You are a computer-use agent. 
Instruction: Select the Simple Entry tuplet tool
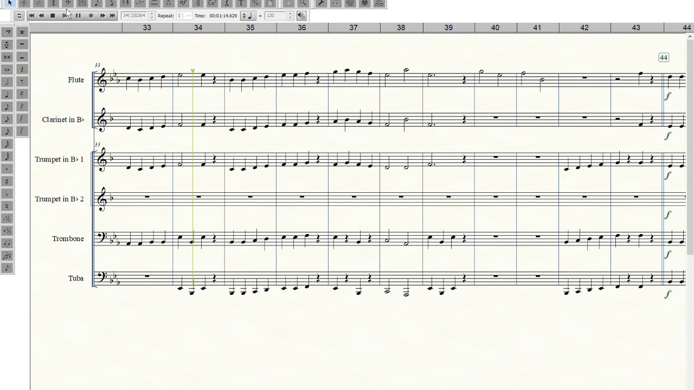pos(7,256)
